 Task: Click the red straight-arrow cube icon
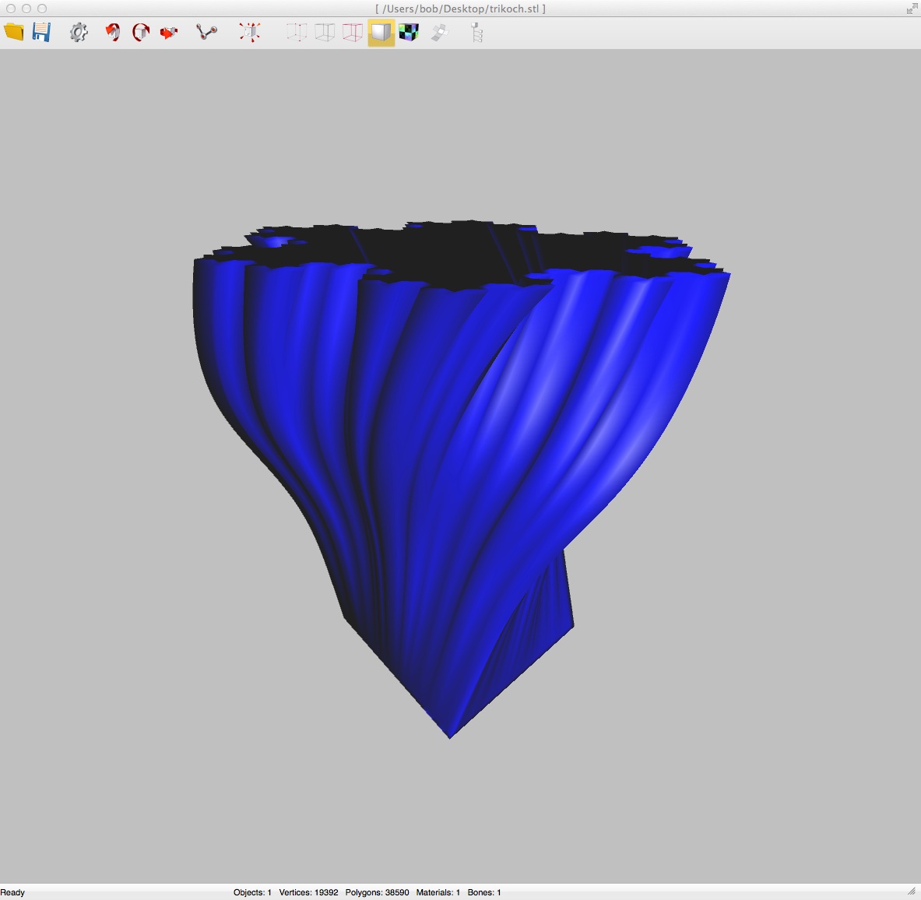pos(169,33)
